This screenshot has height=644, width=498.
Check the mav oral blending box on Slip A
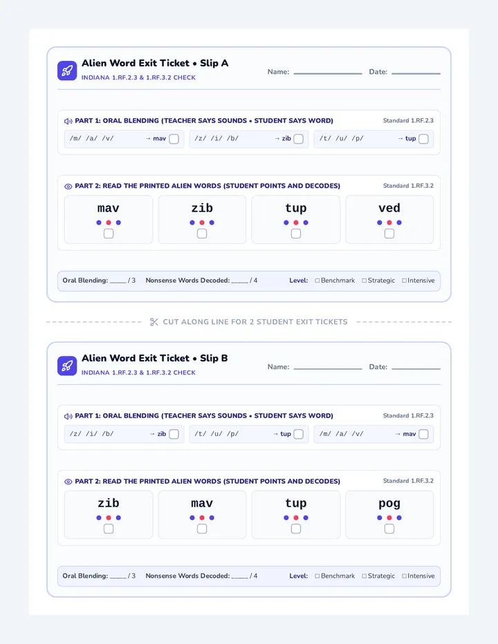point(174,139)
